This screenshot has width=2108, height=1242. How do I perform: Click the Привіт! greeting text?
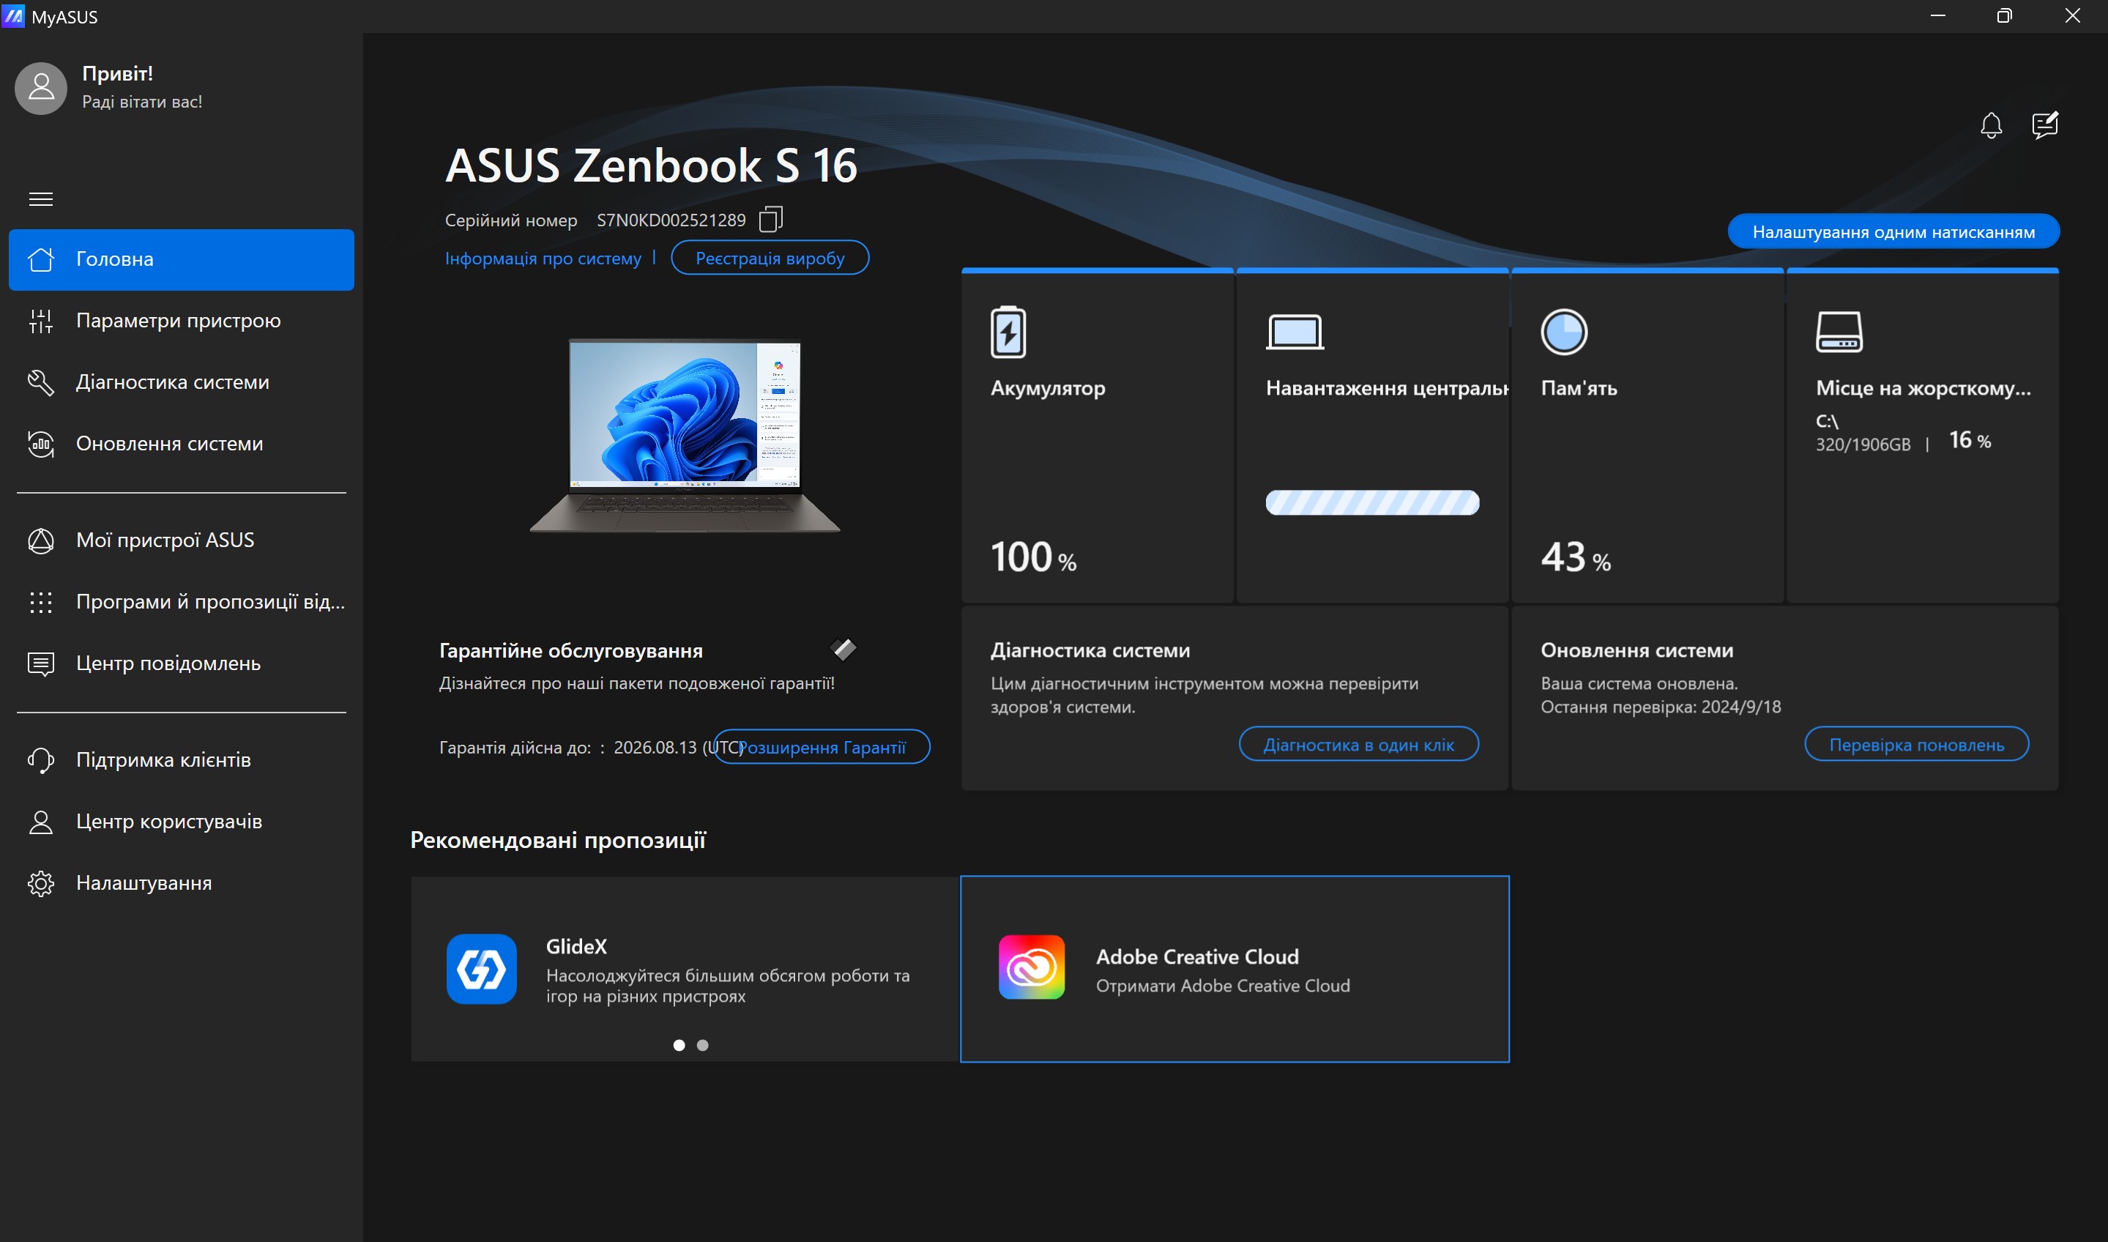click(117, 74)
